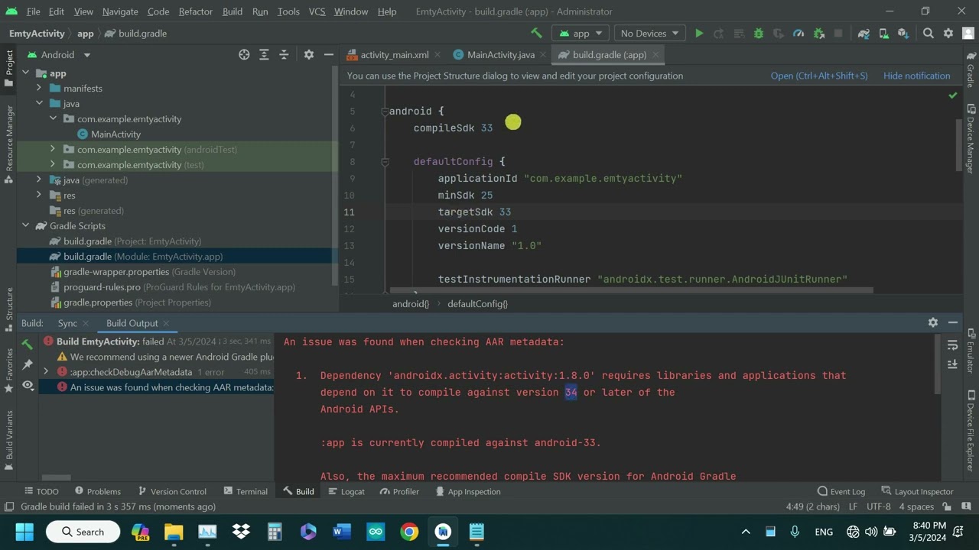The height and width of the screenshot is (550, 979).
Task: Open the VCS menu
Action: [317, 11]
